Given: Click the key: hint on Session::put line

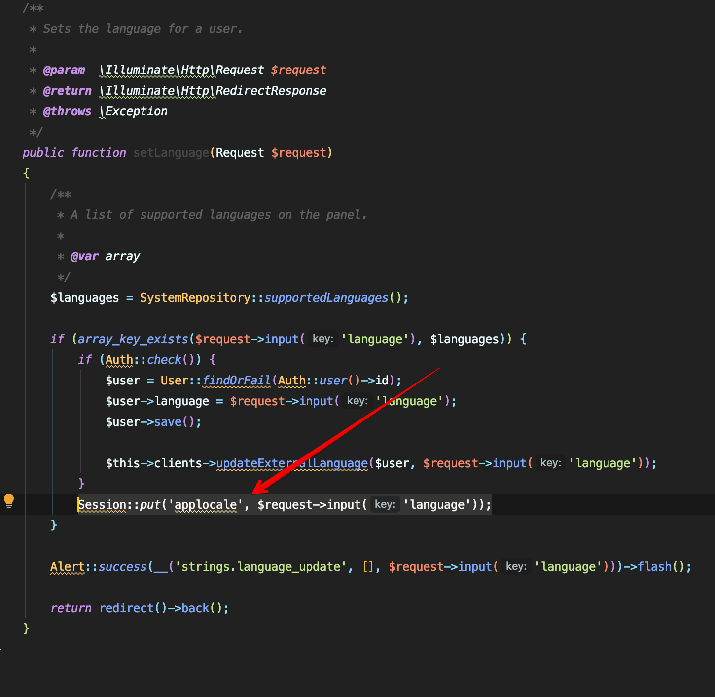Looking at the screenshot, I should pyautogui.click(x=385, y=504).
